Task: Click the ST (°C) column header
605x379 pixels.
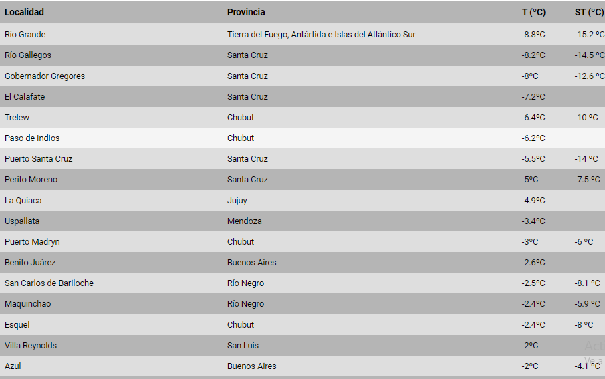Action: click(x=588, y=12)
